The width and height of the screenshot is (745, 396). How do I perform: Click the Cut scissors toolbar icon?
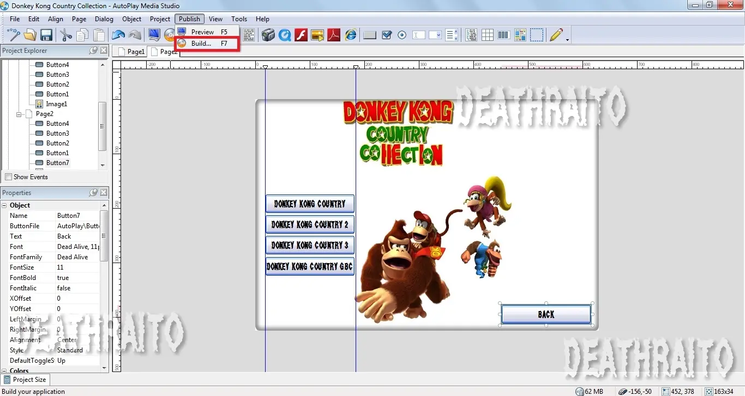pyautogui.click(x=66, y=35)
